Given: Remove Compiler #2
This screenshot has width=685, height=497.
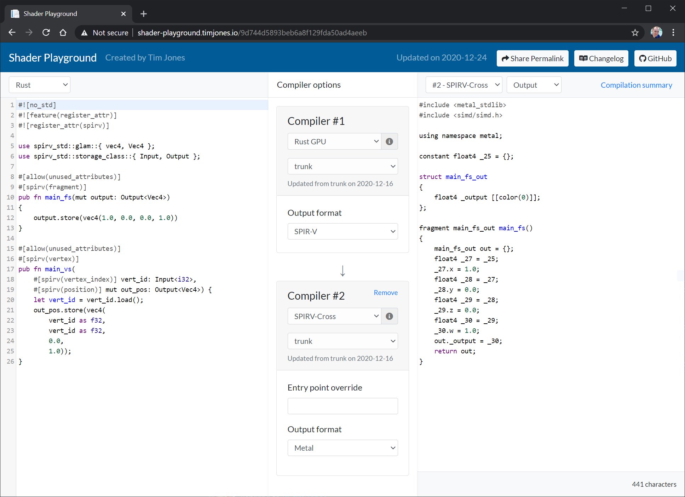Looking at the screenshot, I should click(386, 293).
